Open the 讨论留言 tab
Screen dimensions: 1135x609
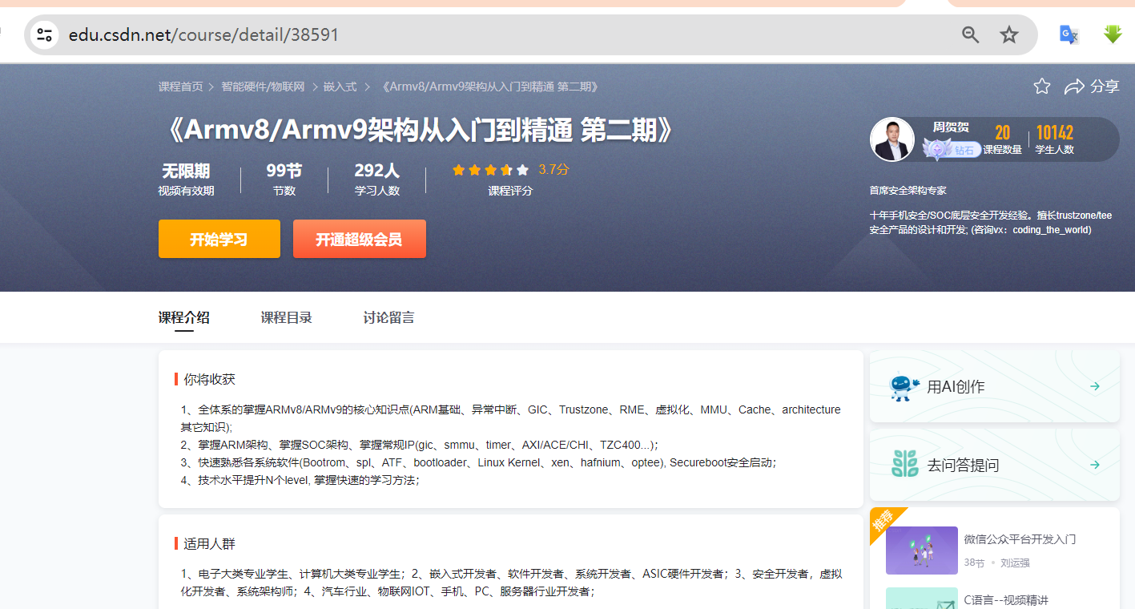pos(388,317)
